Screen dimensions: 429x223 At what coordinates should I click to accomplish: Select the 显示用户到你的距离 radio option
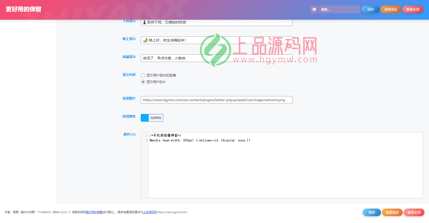(x=143, y=75)
